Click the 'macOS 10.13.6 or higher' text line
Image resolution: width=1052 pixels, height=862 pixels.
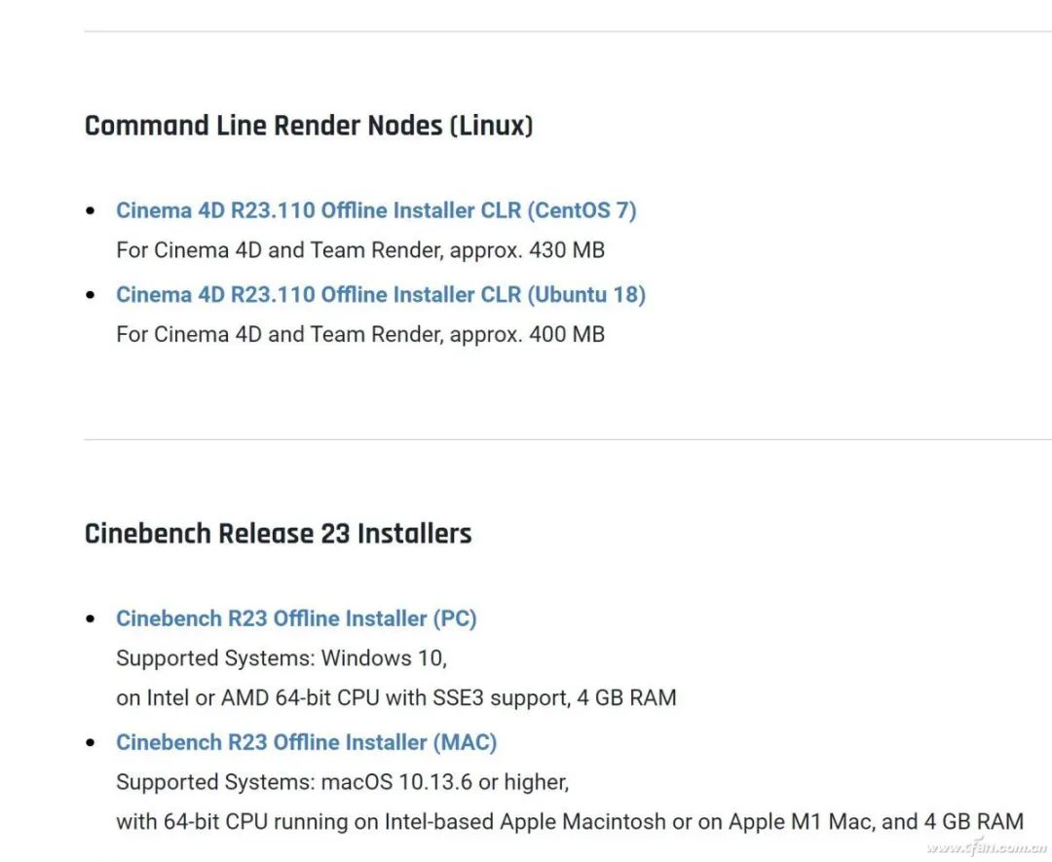[341, 782]
